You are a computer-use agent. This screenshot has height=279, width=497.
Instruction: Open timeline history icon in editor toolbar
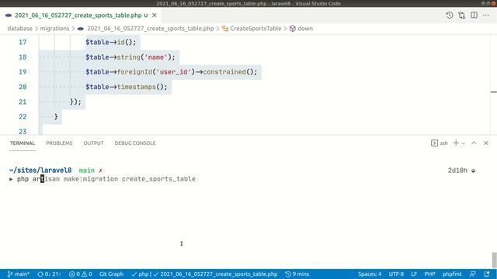coord(450,15)
